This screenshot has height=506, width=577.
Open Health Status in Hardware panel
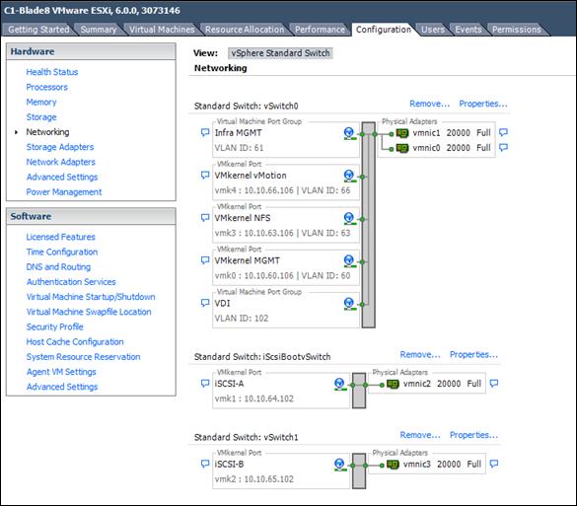[52, 72]
